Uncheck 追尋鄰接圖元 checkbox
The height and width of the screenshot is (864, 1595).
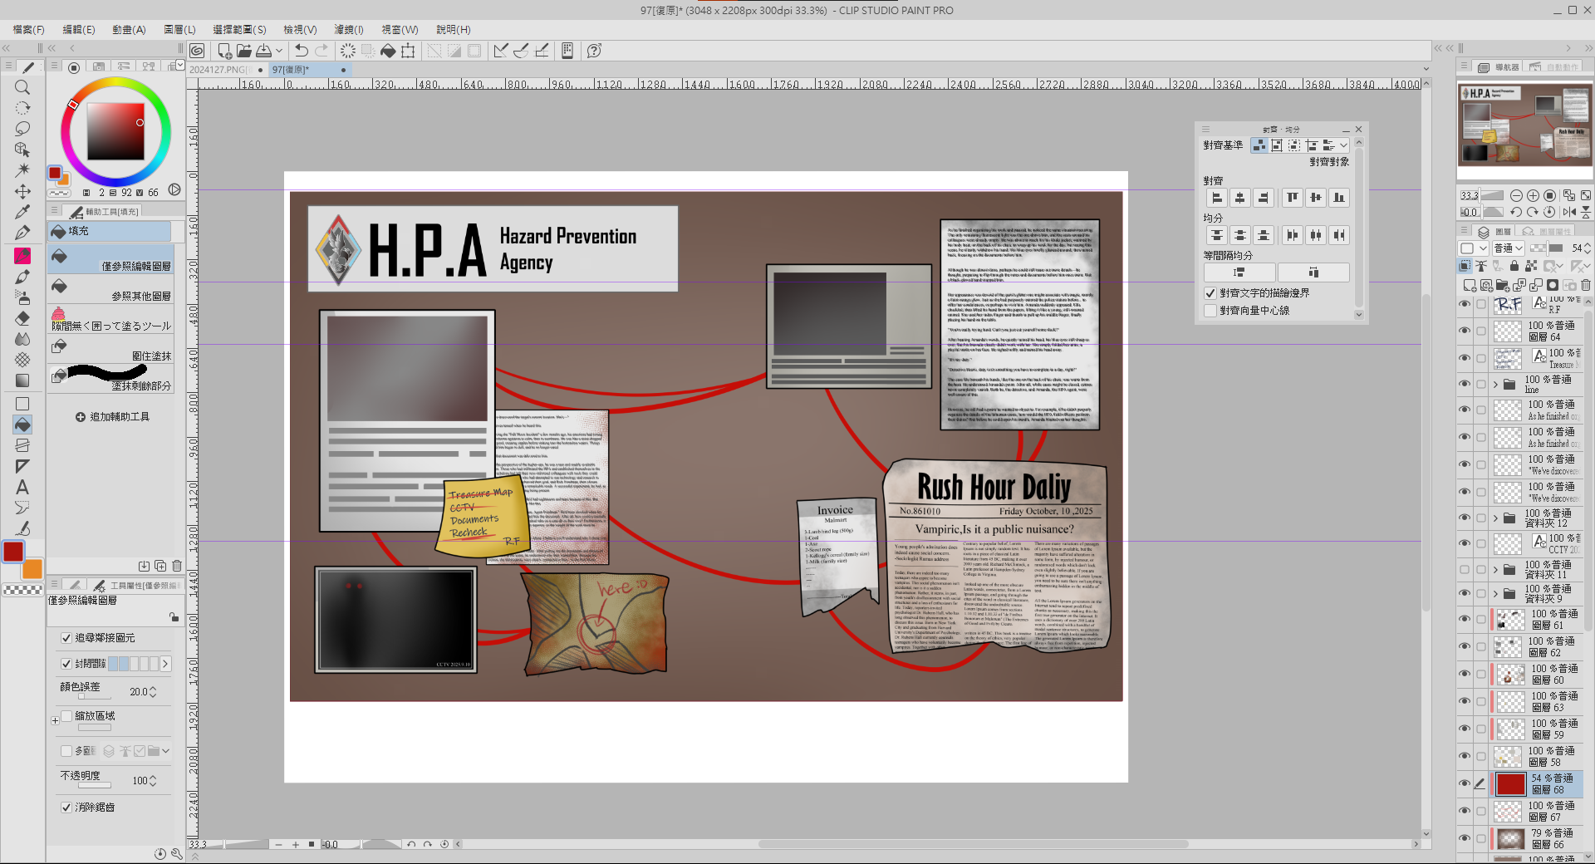click(66, 638)
